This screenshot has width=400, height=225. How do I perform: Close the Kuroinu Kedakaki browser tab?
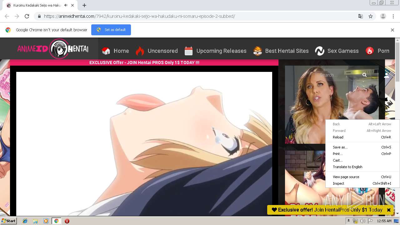[72, 5]
